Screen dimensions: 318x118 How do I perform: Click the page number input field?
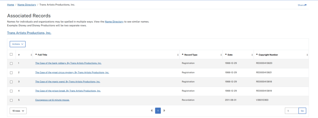(292, 111)
